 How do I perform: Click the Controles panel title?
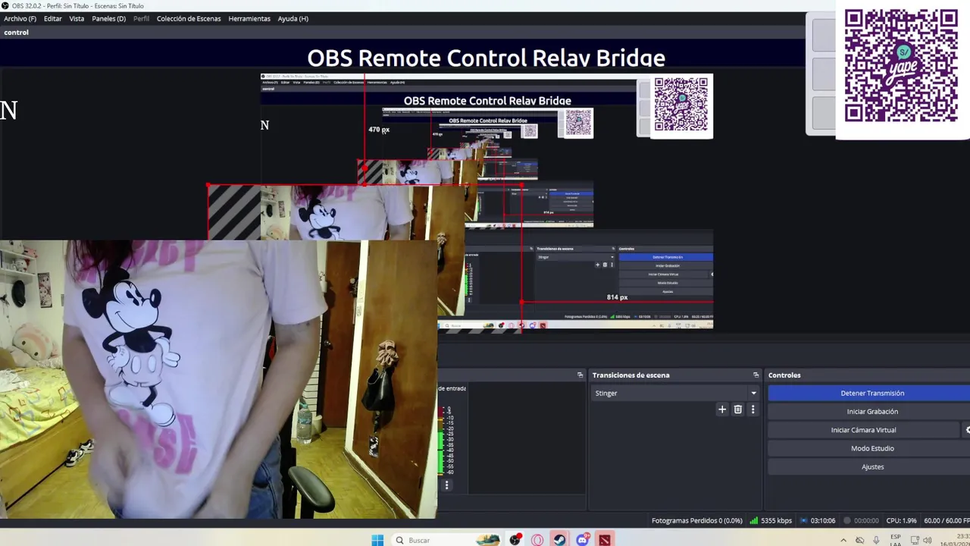[x=784, y=375]
